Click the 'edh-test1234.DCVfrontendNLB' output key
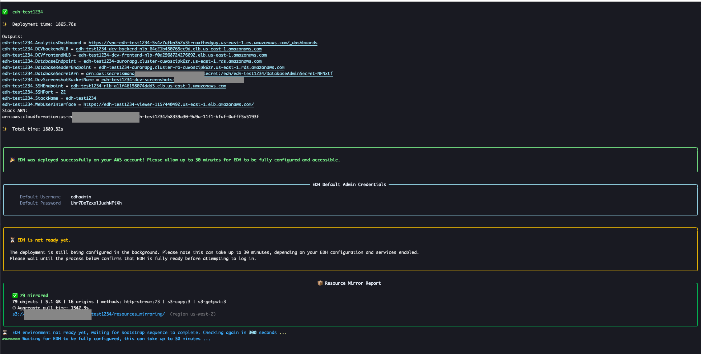701x354 pixels. pyautogui.click(x=37, y=55)
